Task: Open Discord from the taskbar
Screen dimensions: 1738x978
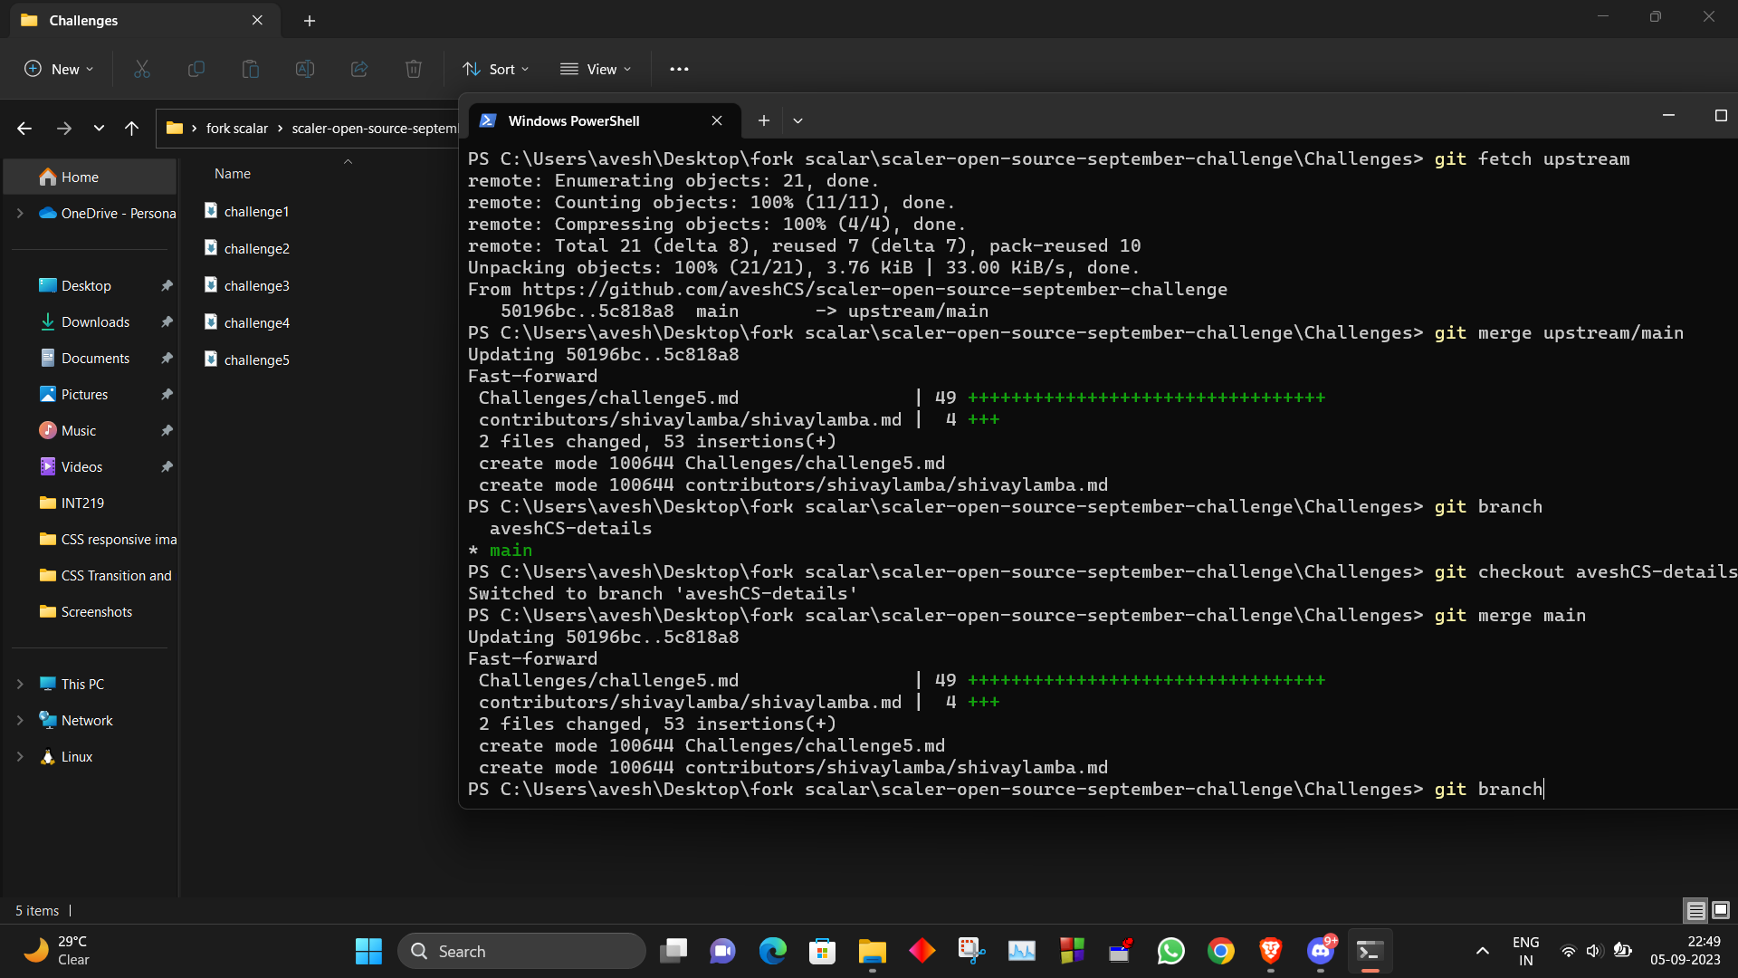Action: pyautogui.click(x=1320, y=951)
